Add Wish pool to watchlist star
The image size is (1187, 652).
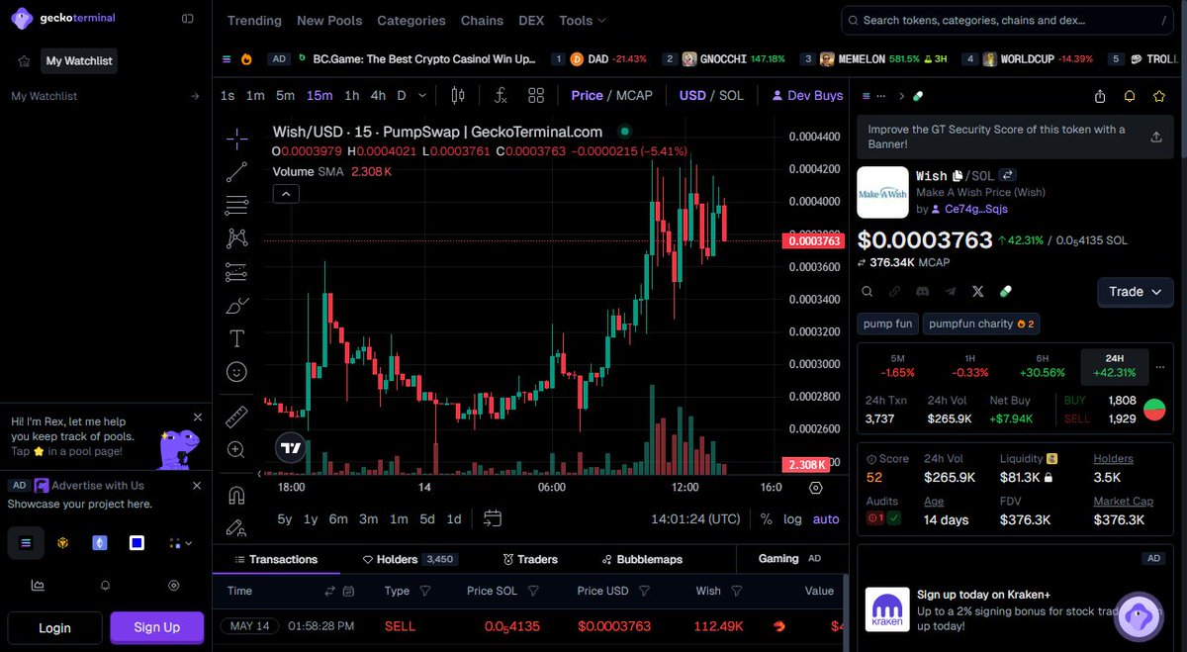click(1159, 96)
